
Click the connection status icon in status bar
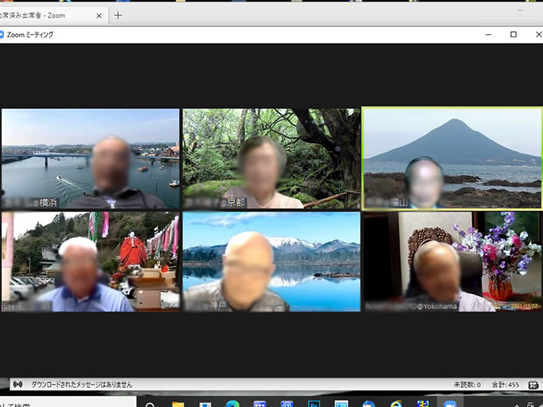(18, 385)
